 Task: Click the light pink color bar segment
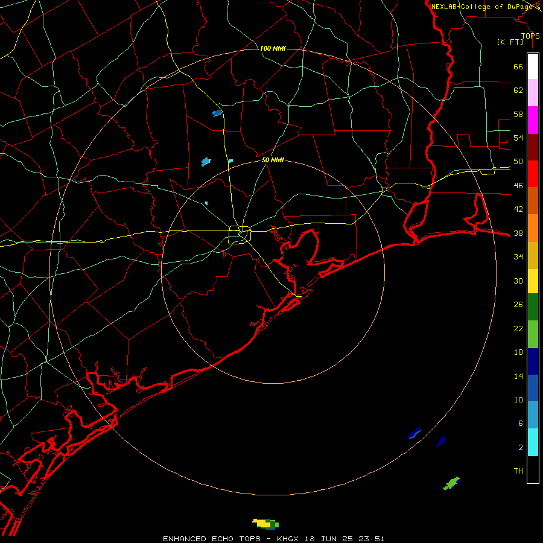pyautogui.click(x=533, y=92)
